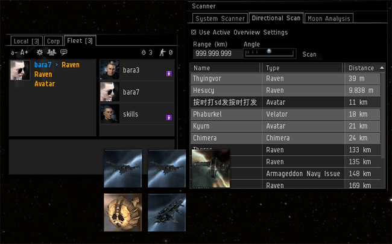The image size is (392, 244).
Task: Click the Distance sort arrow
Action: point(382,68)
